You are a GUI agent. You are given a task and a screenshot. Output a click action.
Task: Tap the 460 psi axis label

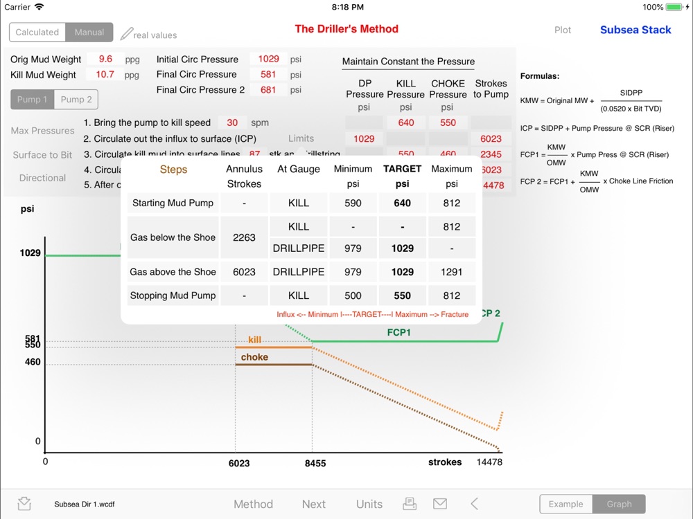[33, 362]
